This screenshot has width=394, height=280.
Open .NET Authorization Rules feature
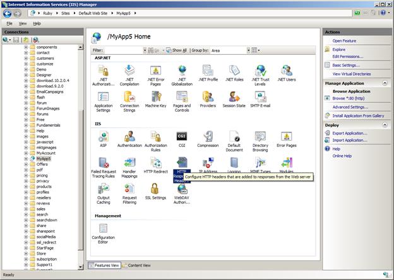pos(104,75)
